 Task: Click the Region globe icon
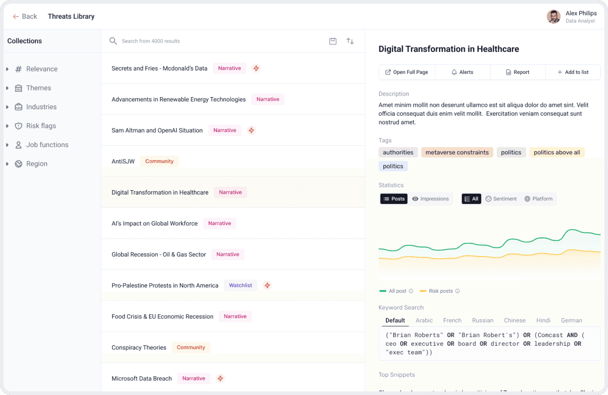pyautogui.click(x=19, y=163)
